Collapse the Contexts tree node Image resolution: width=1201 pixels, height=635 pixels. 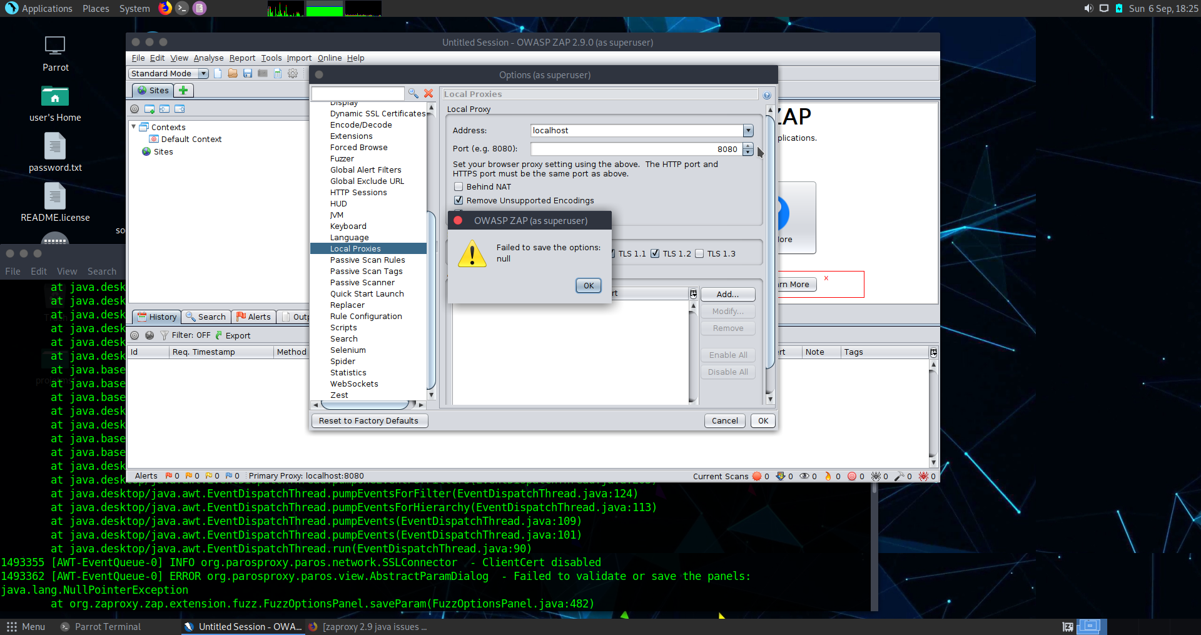(x=133, y=126)
